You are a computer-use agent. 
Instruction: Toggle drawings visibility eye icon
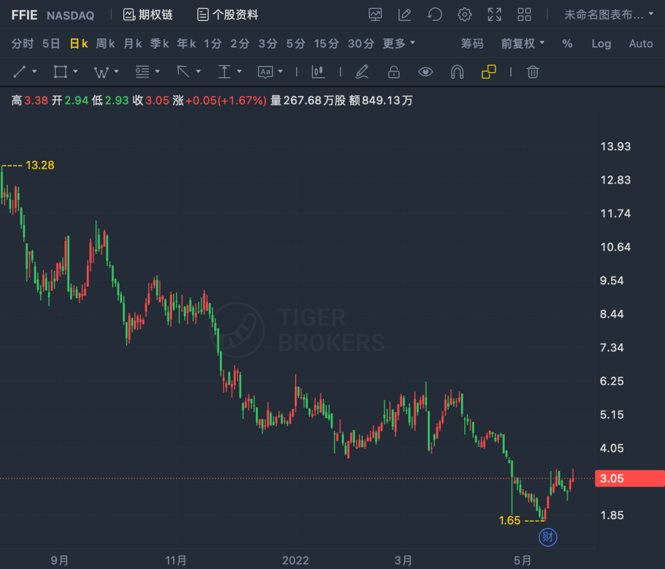[x=425, y=71]
